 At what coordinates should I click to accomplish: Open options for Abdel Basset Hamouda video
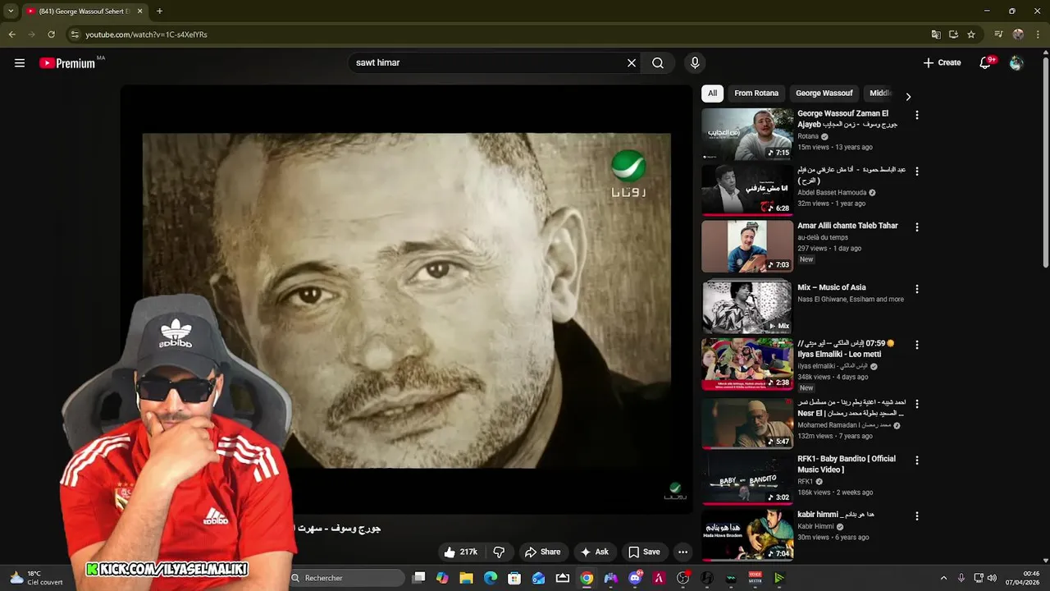click(x=917, y=172)
